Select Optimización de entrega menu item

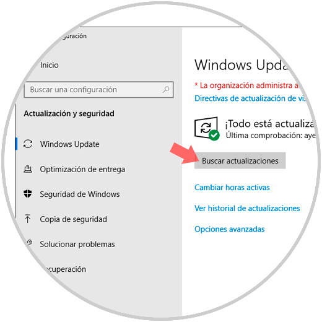[82, 169]
